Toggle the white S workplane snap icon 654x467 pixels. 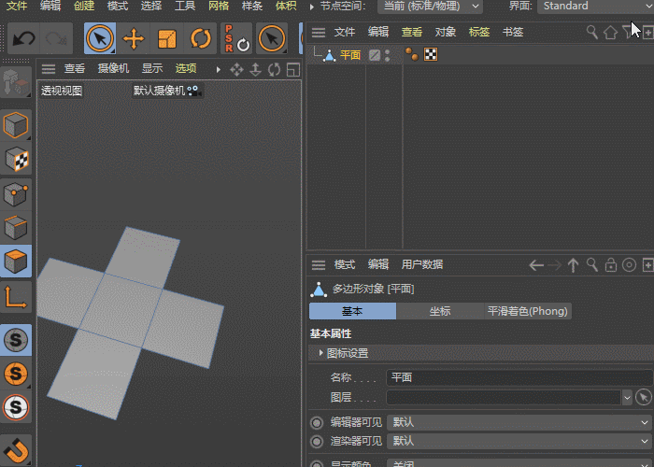click(x=16, y=407)
